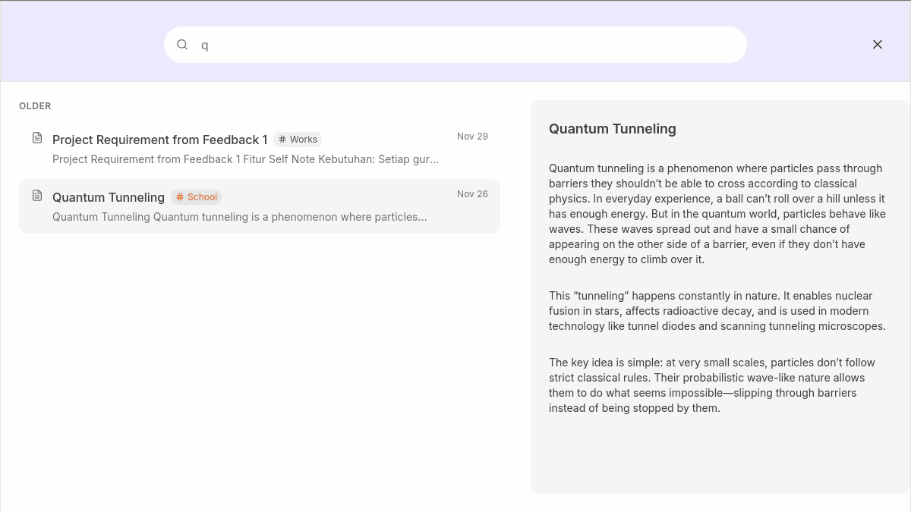Click the hash icon in School tag

[x=180, y=197]
